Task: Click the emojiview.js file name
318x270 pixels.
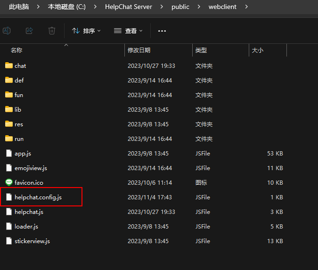Action: [31, 168]
